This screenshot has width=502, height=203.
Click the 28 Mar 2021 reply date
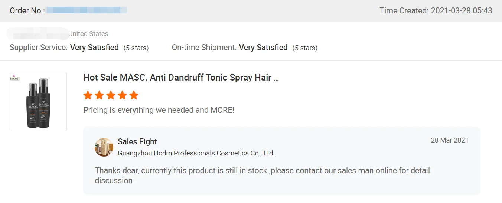(449, 140)
